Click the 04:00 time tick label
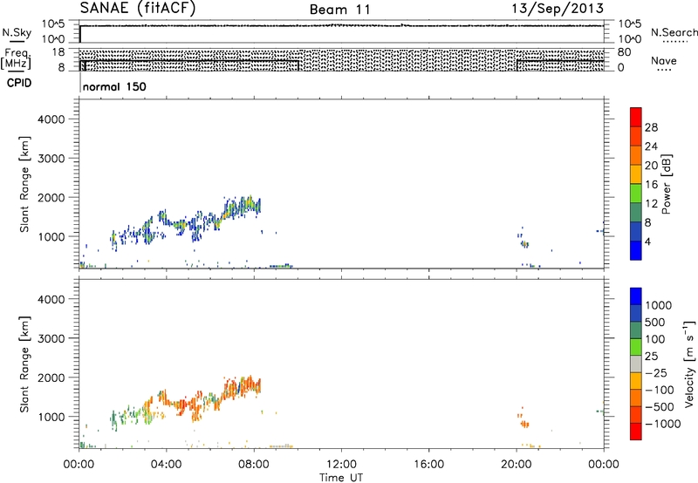 [x=166, y=465]
